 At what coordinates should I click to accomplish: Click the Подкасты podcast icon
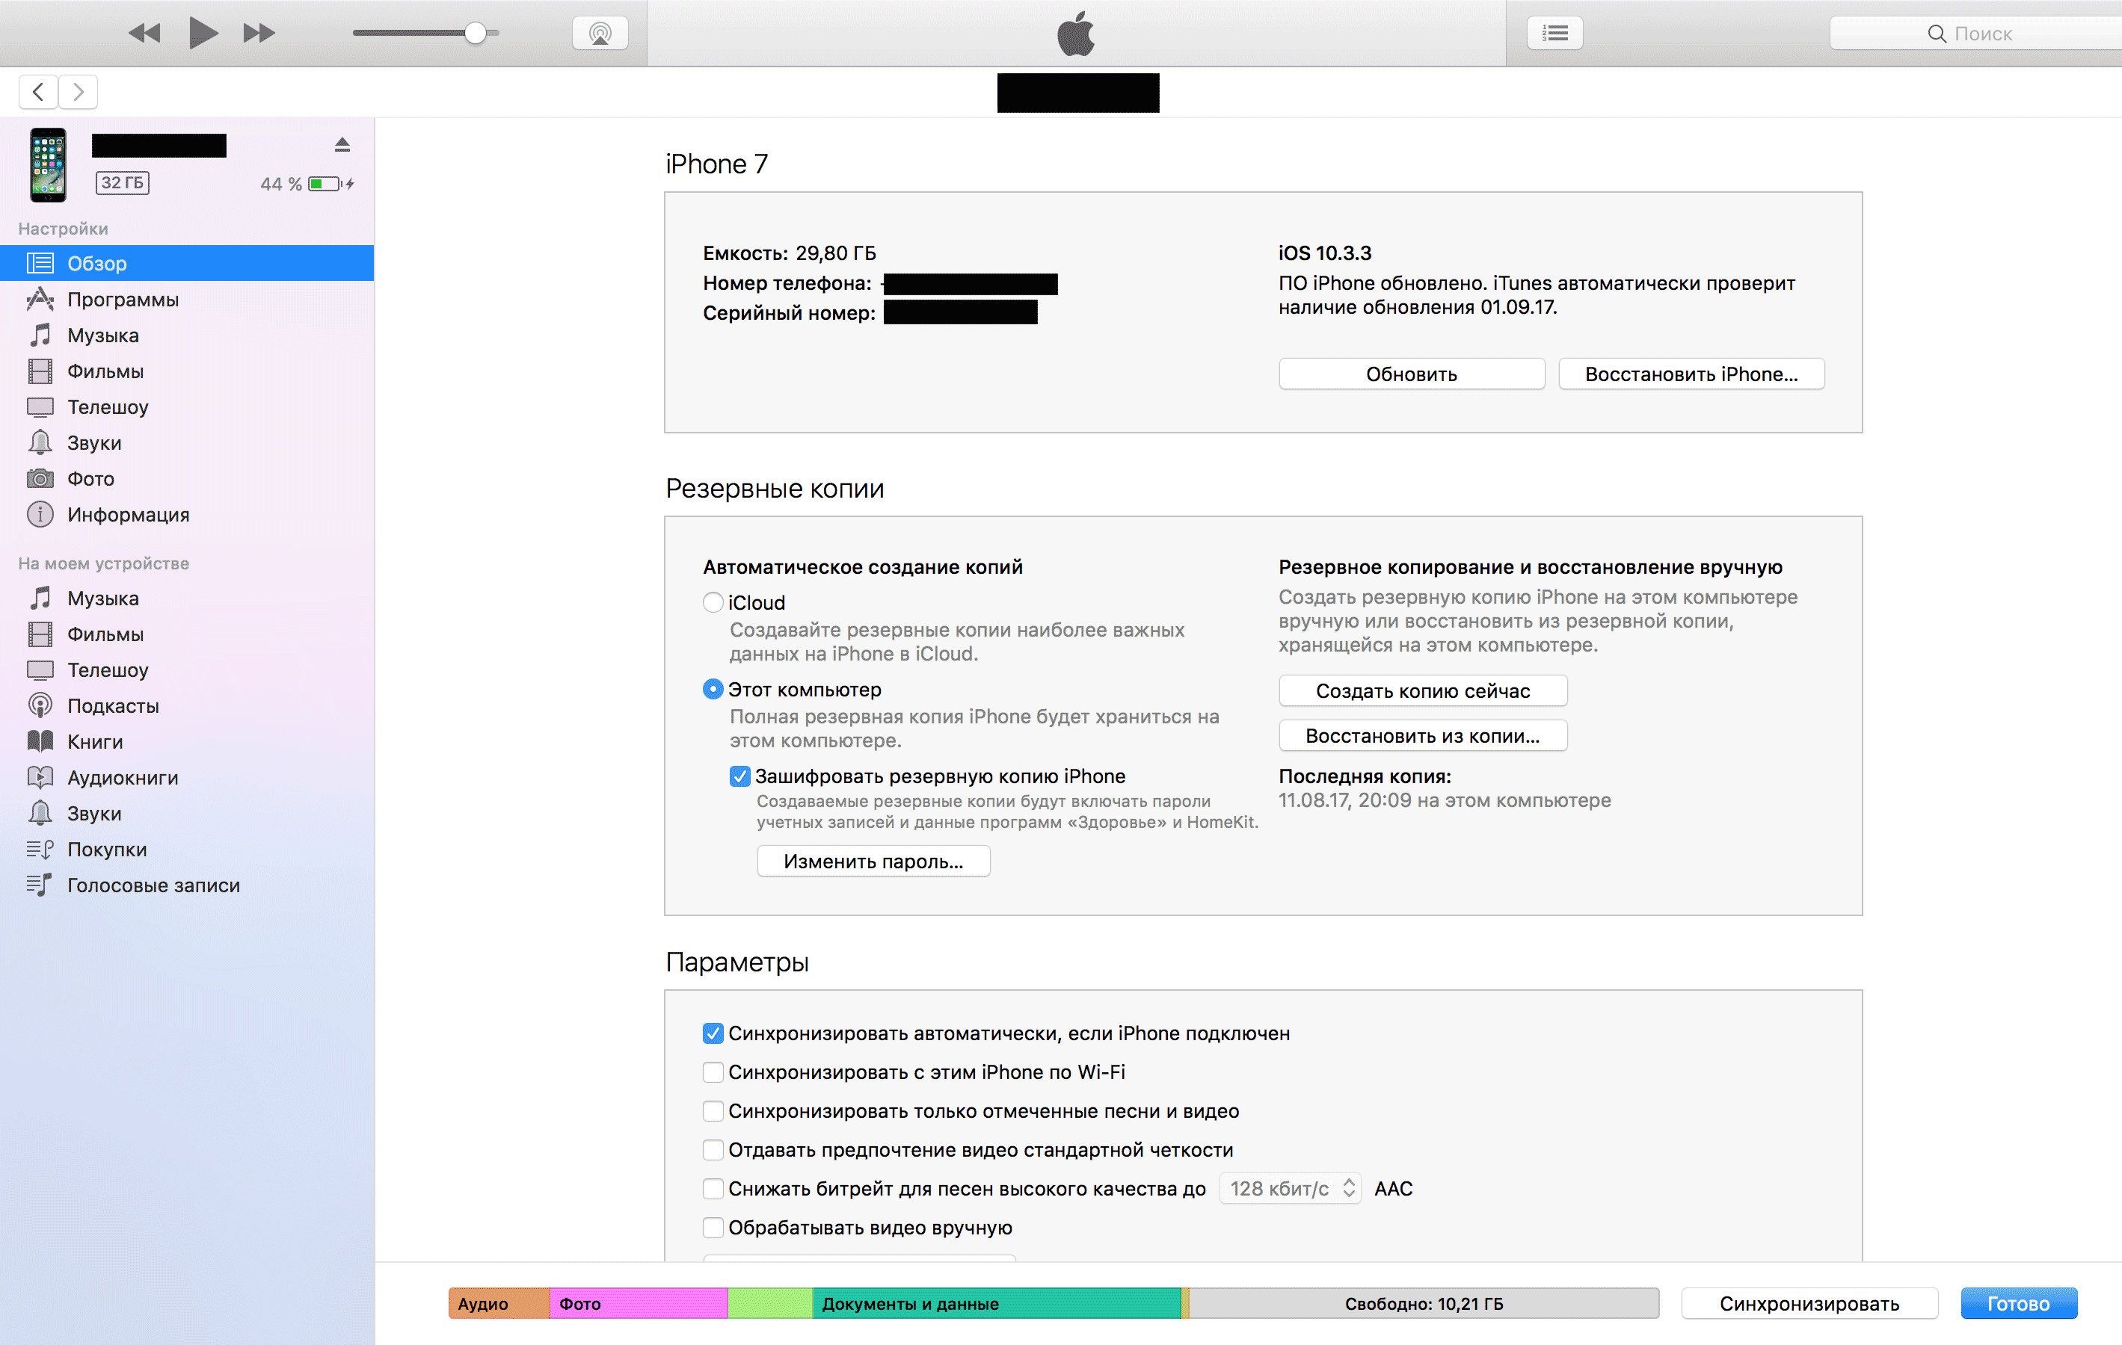40,705
